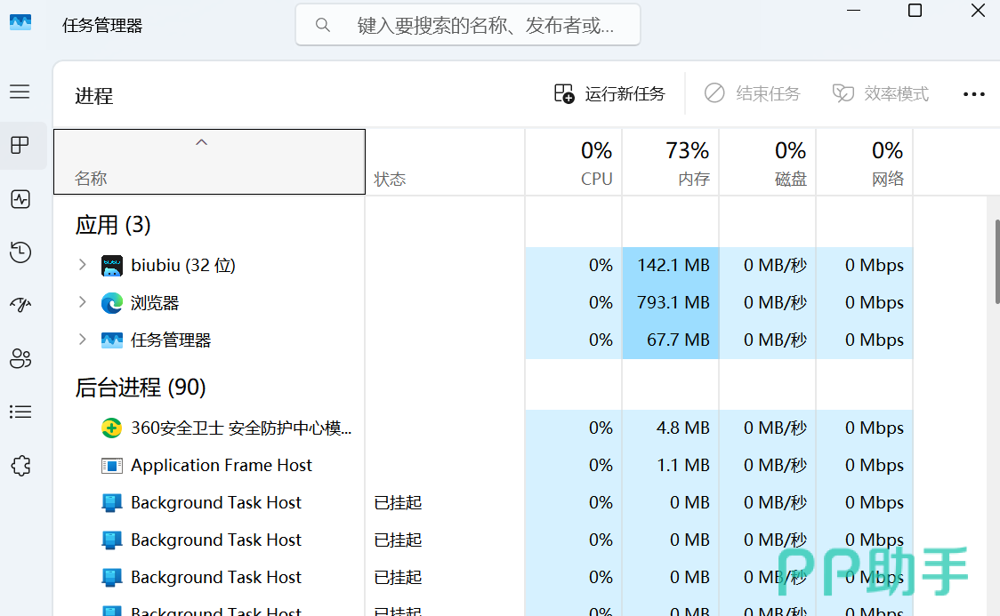Viewport: 1000px width, 616px height.
Task: Open the Performance sidebar icon
Action: (20, 199)
